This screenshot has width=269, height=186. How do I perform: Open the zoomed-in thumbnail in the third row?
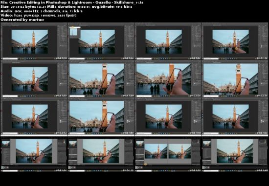(x=101, y=116)
